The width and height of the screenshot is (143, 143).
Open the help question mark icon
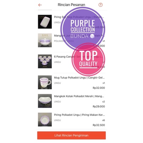point(101,5)
